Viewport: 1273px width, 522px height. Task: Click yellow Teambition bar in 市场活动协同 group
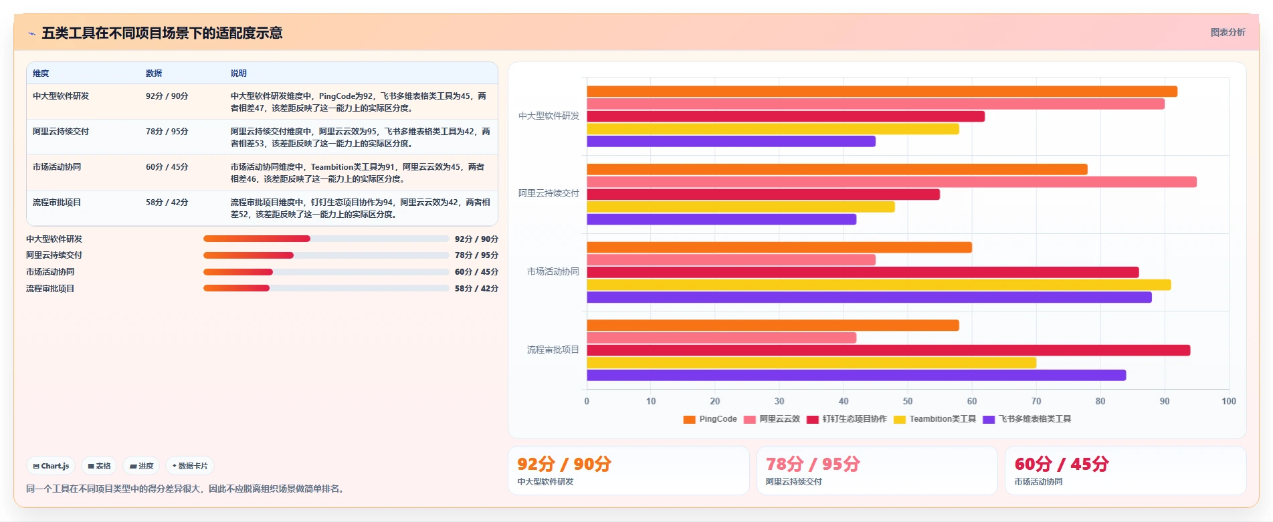(879, 285)
